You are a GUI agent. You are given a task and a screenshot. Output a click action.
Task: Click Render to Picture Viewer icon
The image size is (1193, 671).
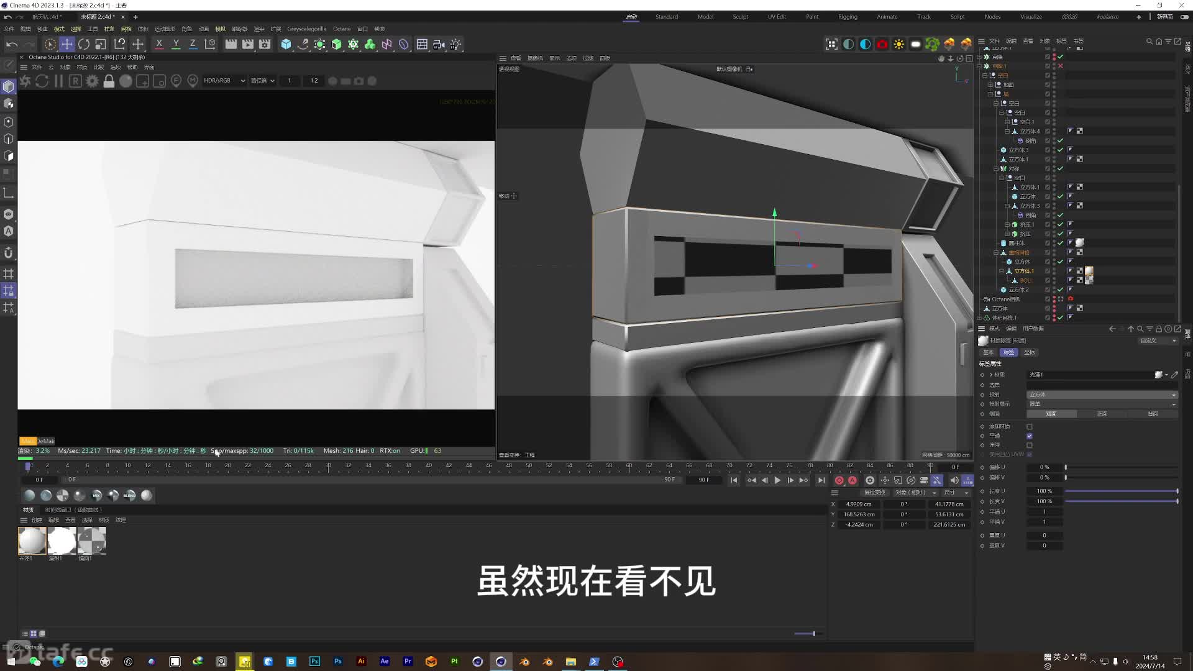(248, 44)
